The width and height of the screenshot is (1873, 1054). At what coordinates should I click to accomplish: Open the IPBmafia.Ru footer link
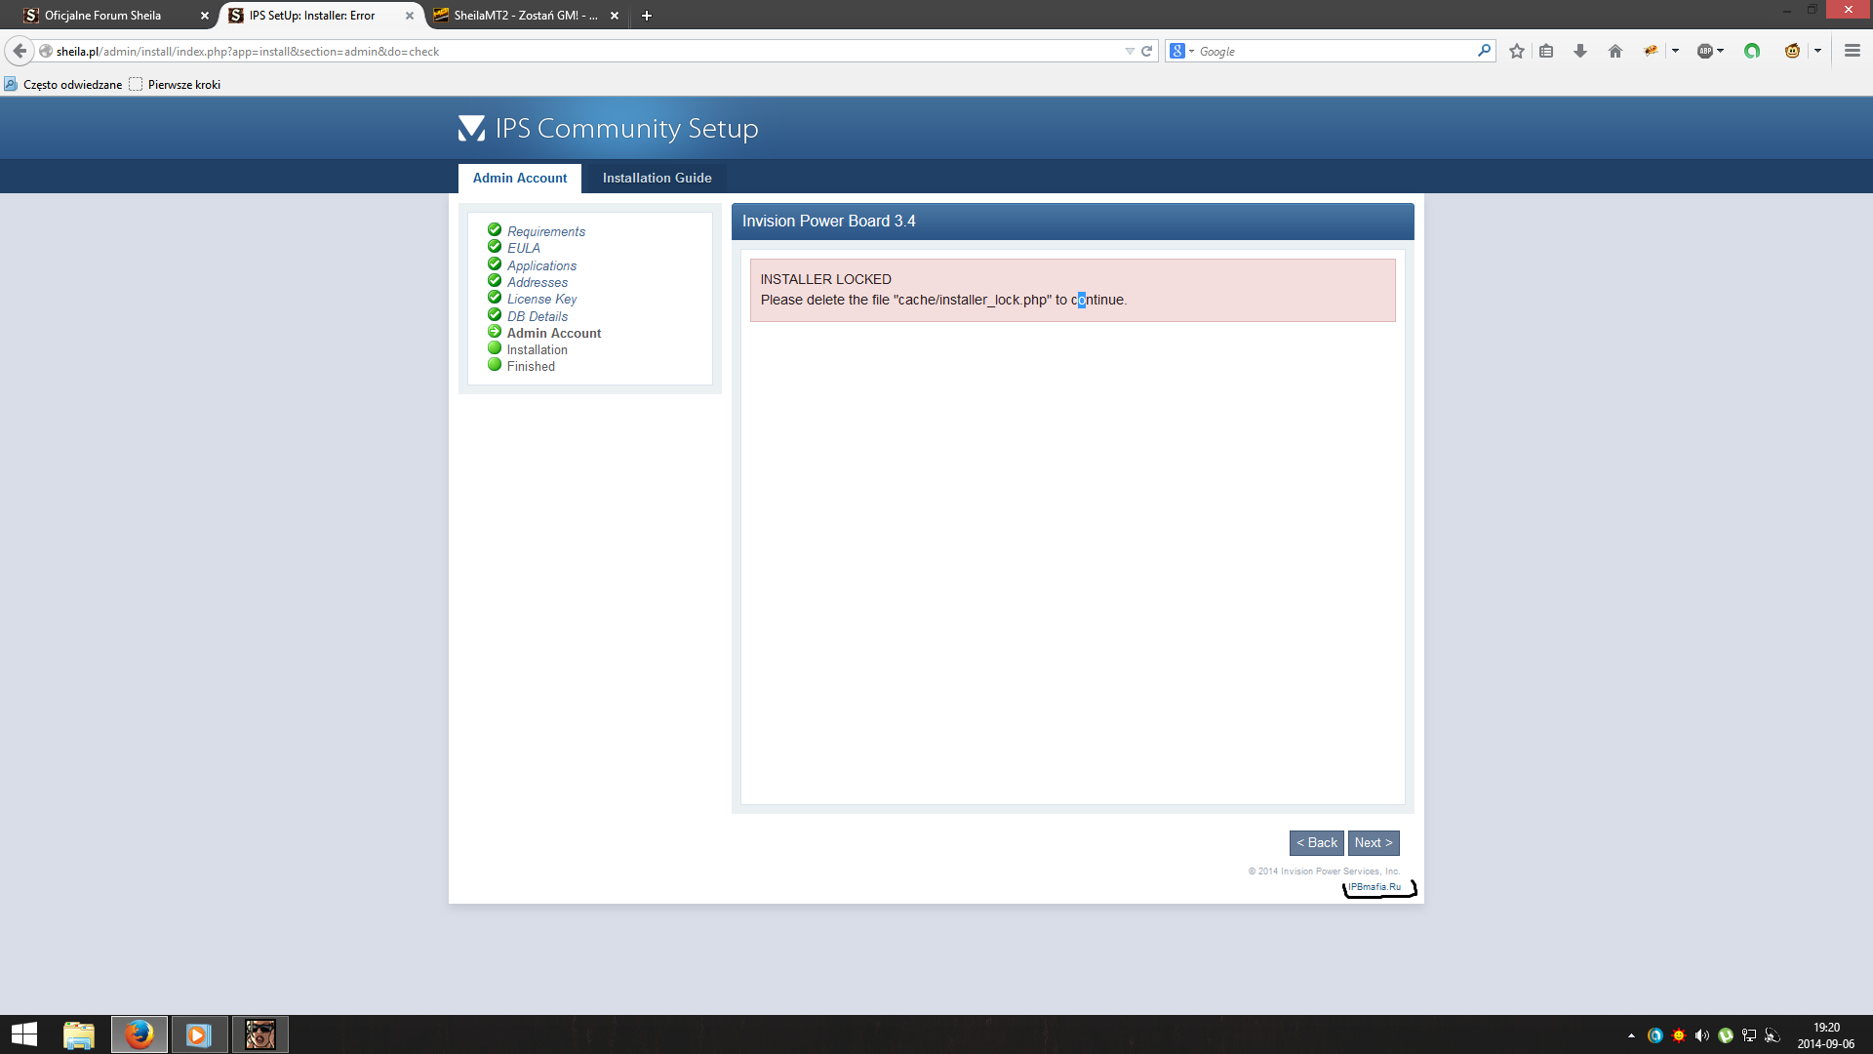[x=1375, y=887]
